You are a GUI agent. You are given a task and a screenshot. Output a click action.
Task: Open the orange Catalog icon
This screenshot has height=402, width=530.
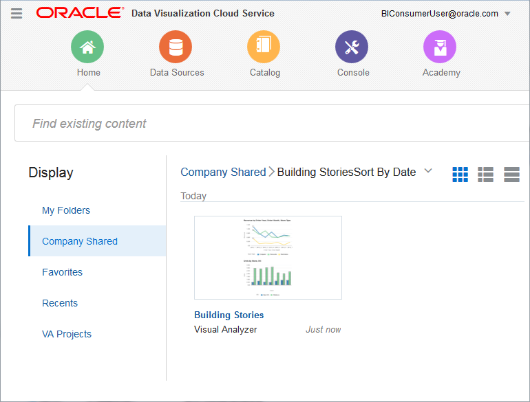pos(264,47)
